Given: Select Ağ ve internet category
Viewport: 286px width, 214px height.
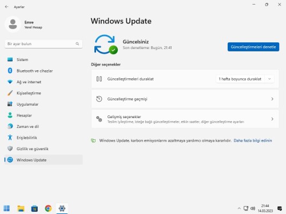Looking at the screenshot, I should coord(43,82).
